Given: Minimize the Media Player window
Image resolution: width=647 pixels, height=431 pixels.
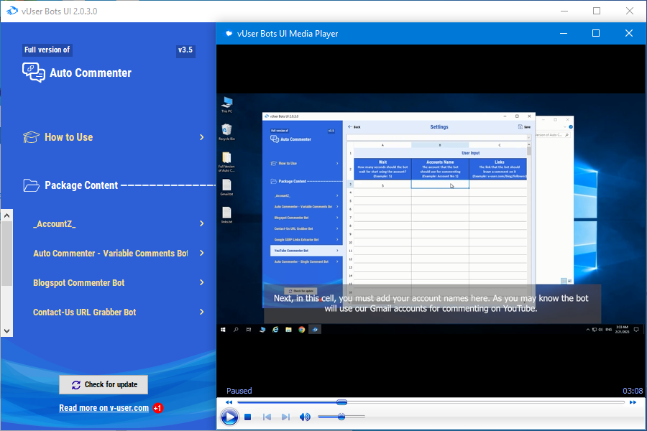Looking at the screenshot, I should 563,34.
